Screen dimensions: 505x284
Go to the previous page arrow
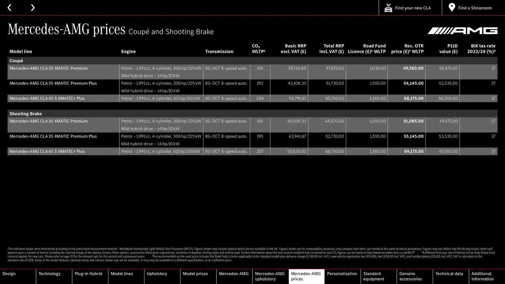(9, 7)
